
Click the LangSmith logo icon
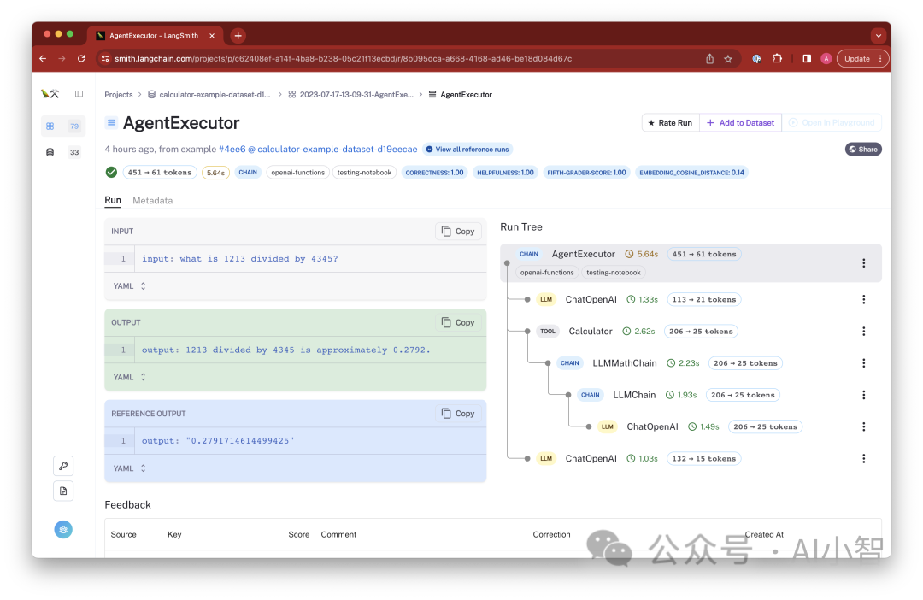pyautogui.click(x=50, y=94)
